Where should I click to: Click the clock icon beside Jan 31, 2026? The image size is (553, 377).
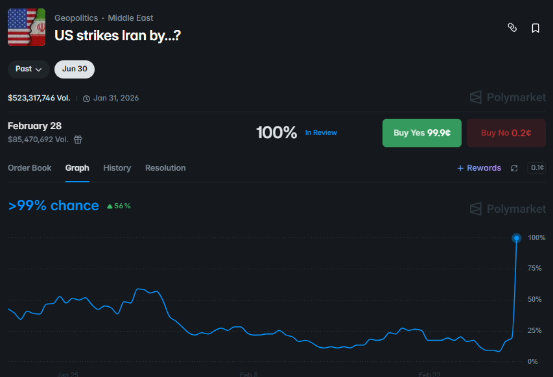tap(86, 98)
